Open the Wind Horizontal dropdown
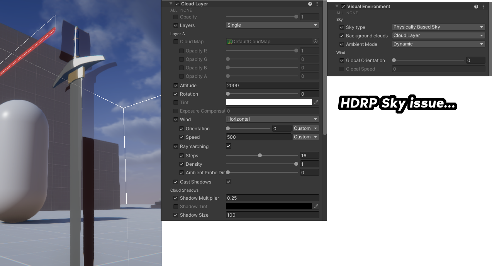 point(273,119)
